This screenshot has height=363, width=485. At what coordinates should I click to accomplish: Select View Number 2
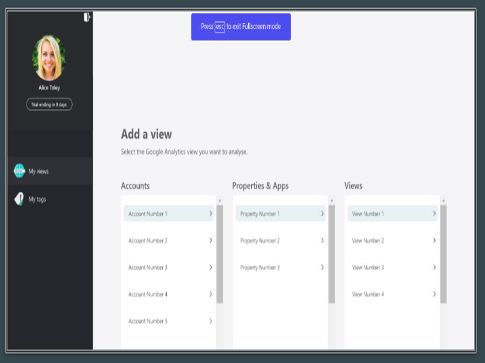coord(392,240)
